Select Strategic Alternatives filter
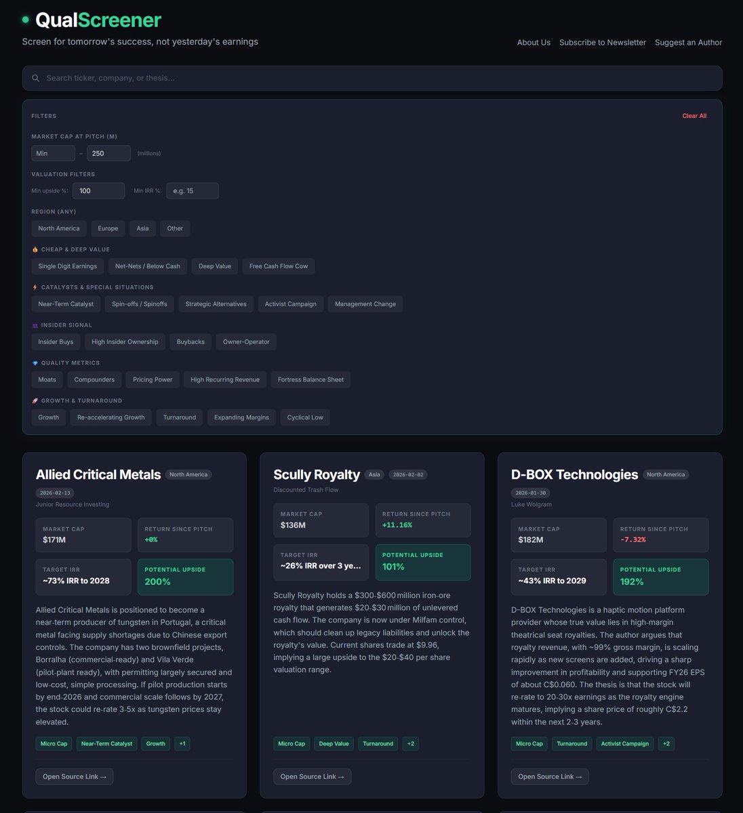743x813 pixels. [x=216, y=304]
